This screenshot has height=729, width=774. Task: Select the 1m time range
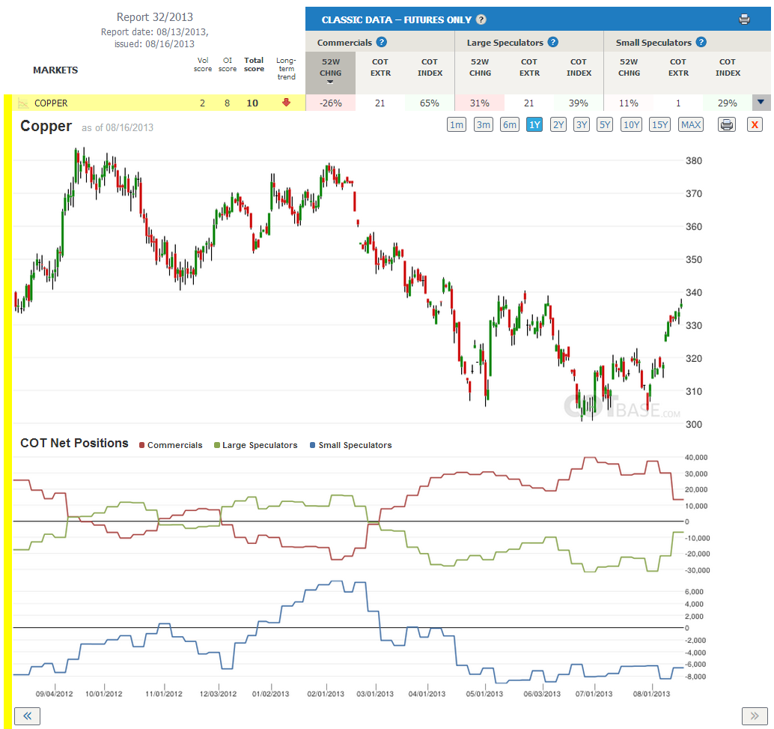tap(457, 124)
